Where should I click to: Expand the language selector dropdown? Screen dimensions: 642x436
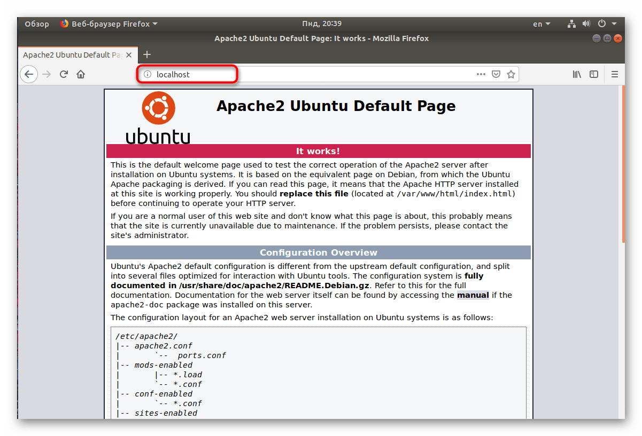pos(541,23)
